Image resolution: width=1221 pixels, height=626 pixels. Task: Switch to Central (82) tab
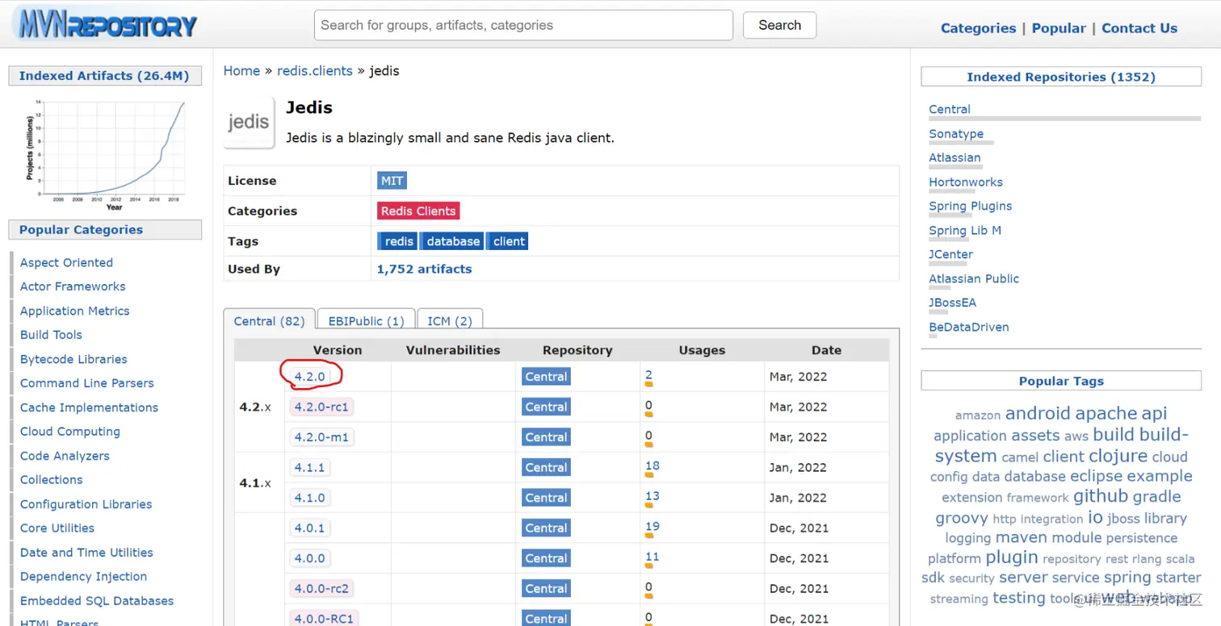pos(269,321)
